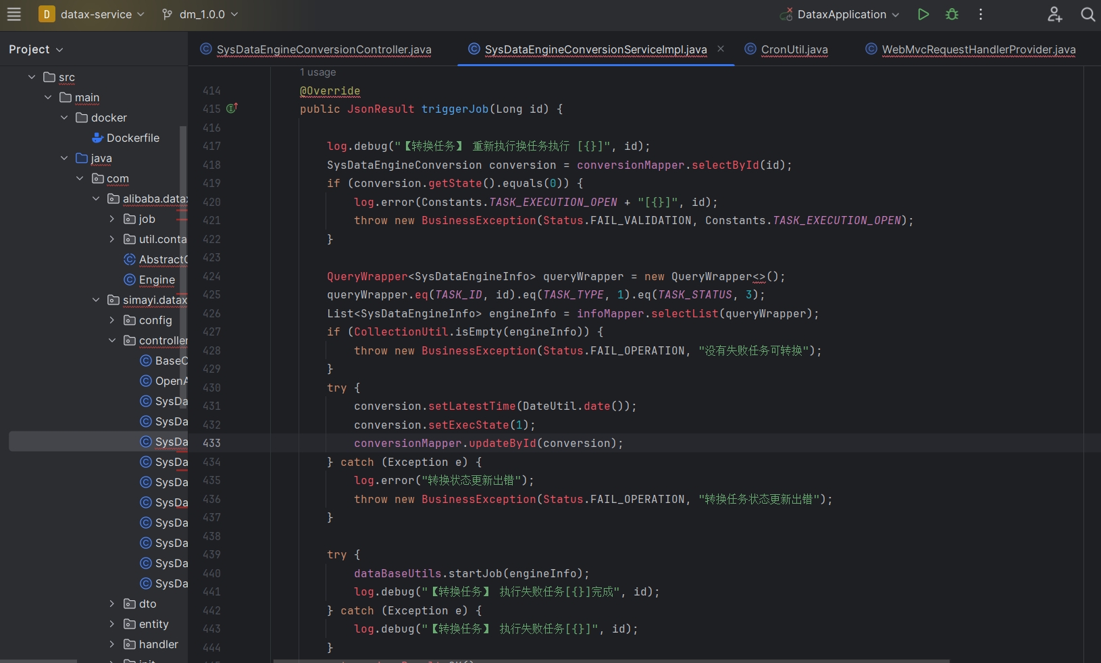This screenshot has width=1101, height=663.
Task: Click the dto package icon
Action: pyautogui.click(x=130, y=604)
